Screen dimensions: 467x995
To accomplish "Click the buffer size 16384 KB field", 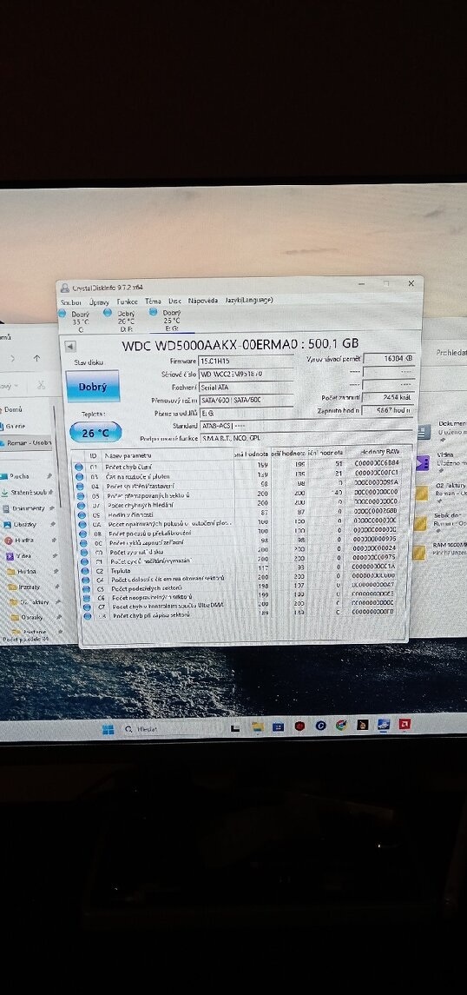I will coord(390,359).
